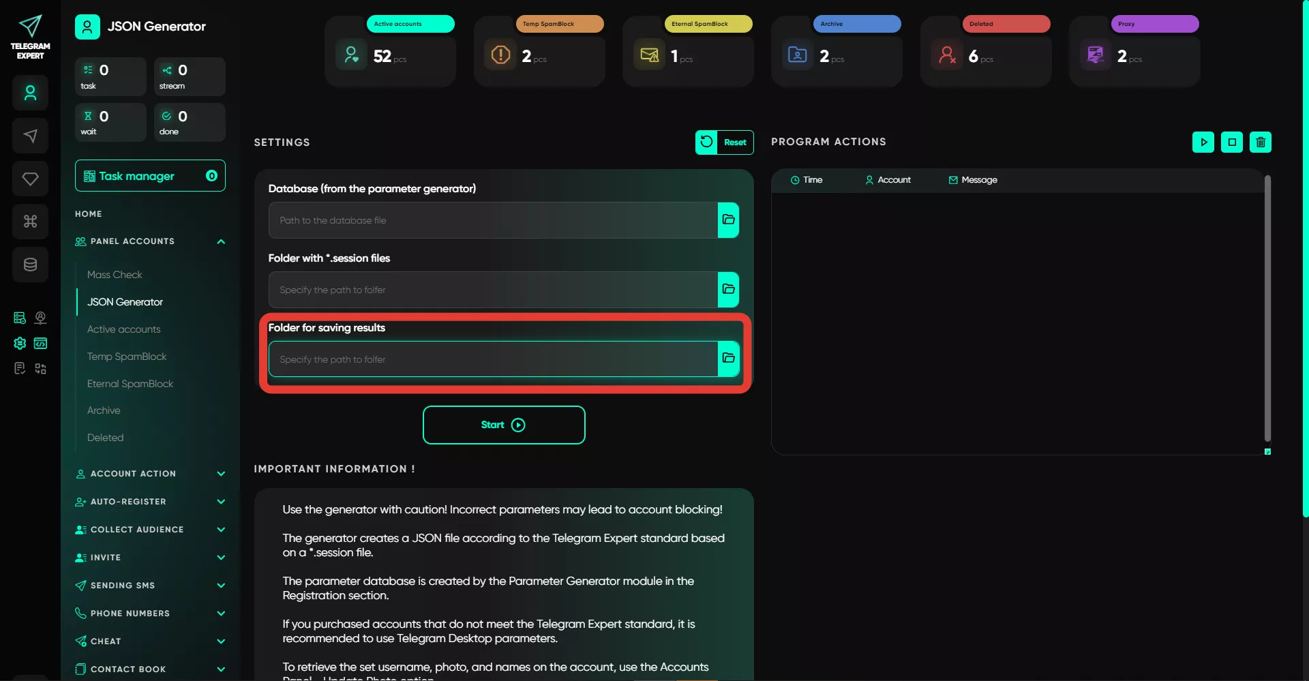Open the database stack section in left rail
This screenshot has width=1309, height=681.
click(x=30, y=264)
